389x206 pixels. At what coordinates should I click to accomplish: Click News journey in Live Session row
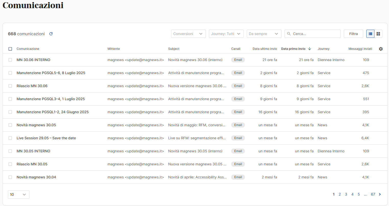coord(322,138)
